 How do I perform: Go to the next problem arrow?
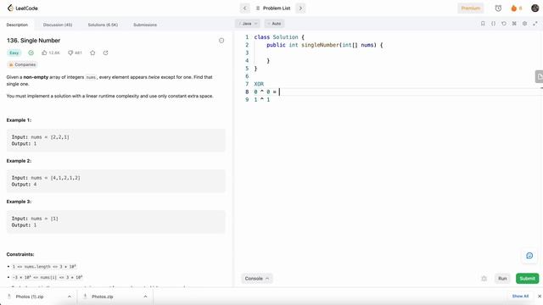point(300,8)
